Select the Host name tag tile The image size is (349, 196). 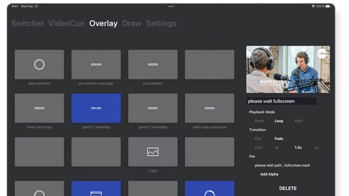39,108
